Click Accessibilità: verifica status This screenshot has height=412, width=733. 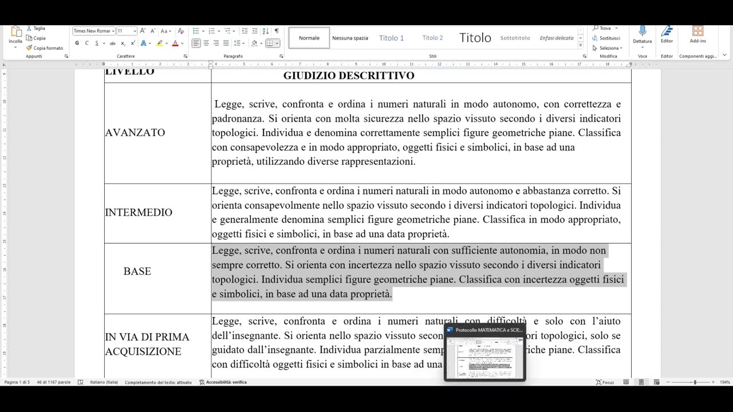(x=223, y=382)
